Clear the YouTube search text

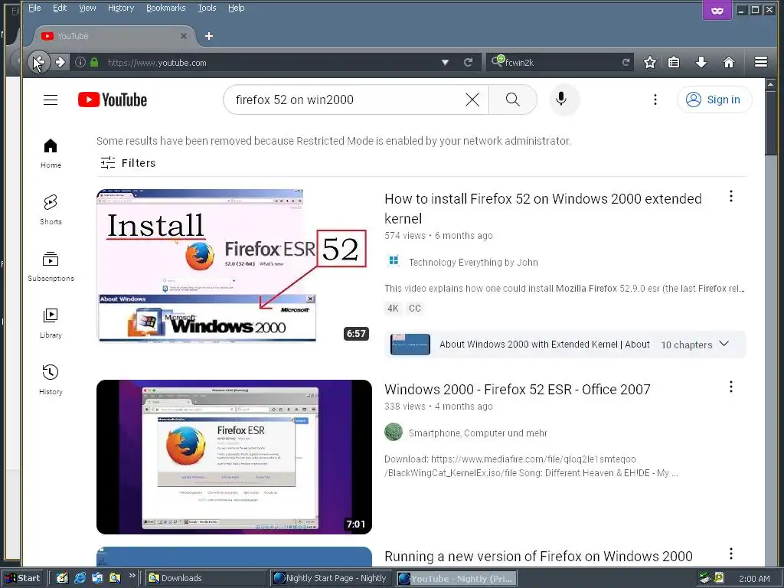point(472,100)
